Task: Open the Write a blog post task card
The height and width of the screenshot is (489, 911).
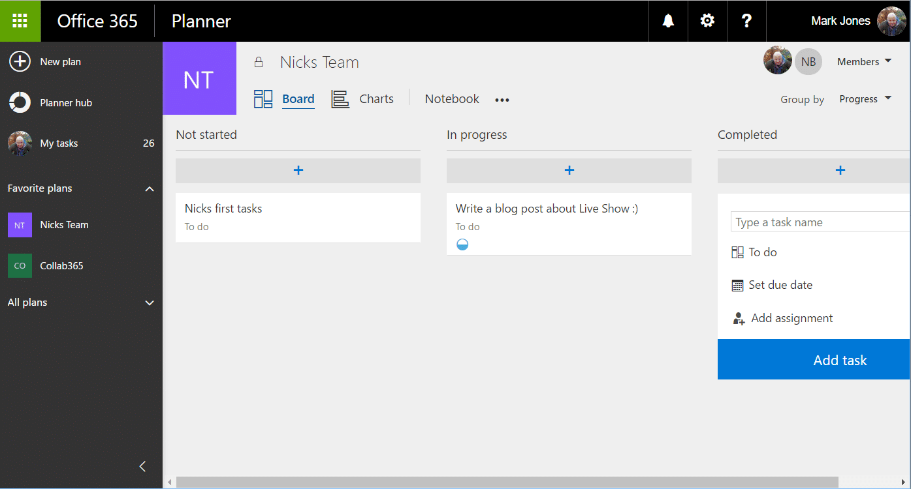Action: 569,224
